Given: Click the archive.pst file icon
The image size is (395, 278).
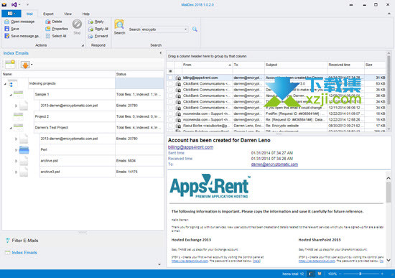Looking at the screenshot, I should tap(24, 161).
